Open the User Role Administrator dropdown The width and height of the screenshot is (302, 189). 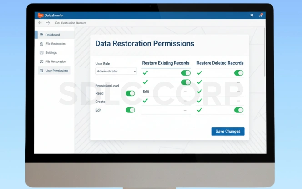coord(116,71)
